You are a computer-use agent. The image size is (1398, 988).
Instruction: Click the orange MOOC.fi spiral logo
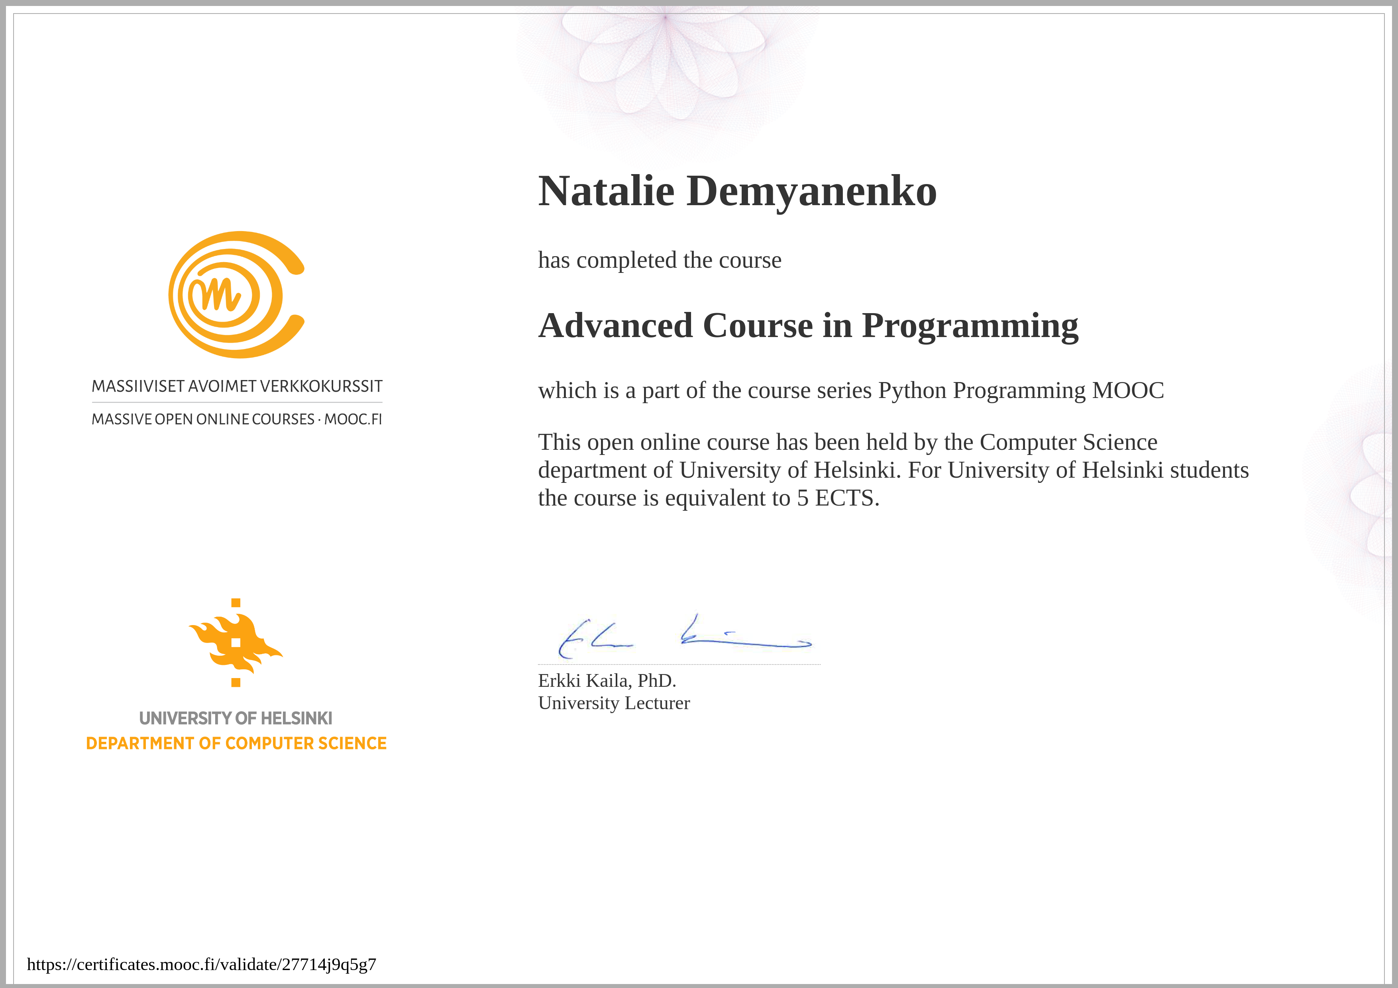click(236, 295)
